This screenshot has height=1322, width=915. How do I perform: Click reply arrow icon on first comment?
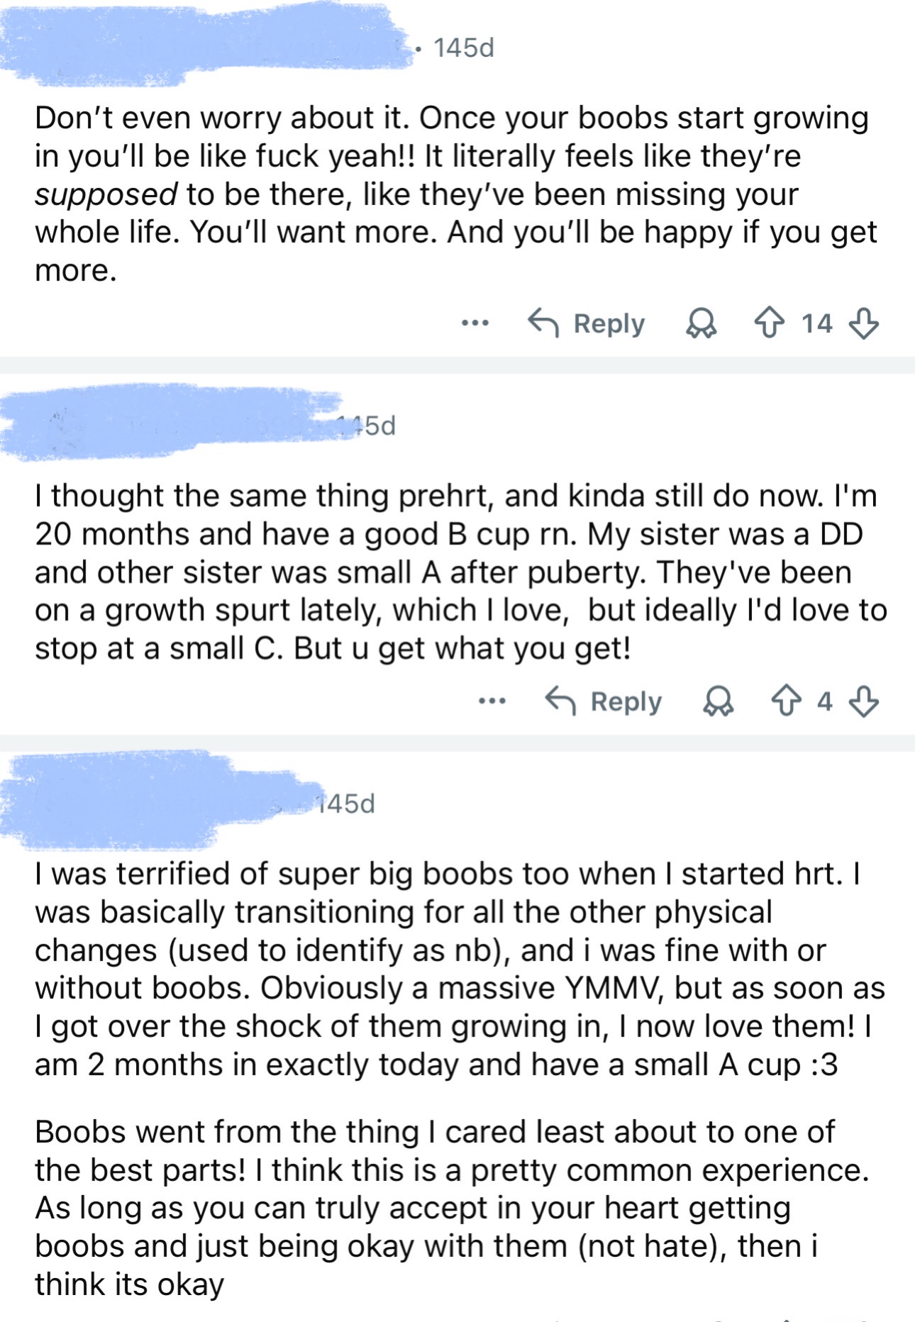(x=544, y=324)
